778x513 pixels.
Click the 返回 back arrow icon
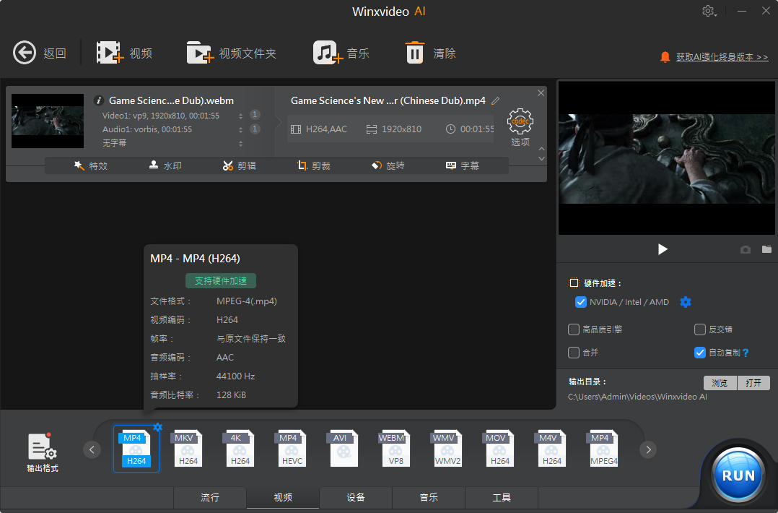pyautogui.click(x=25, y=53)
